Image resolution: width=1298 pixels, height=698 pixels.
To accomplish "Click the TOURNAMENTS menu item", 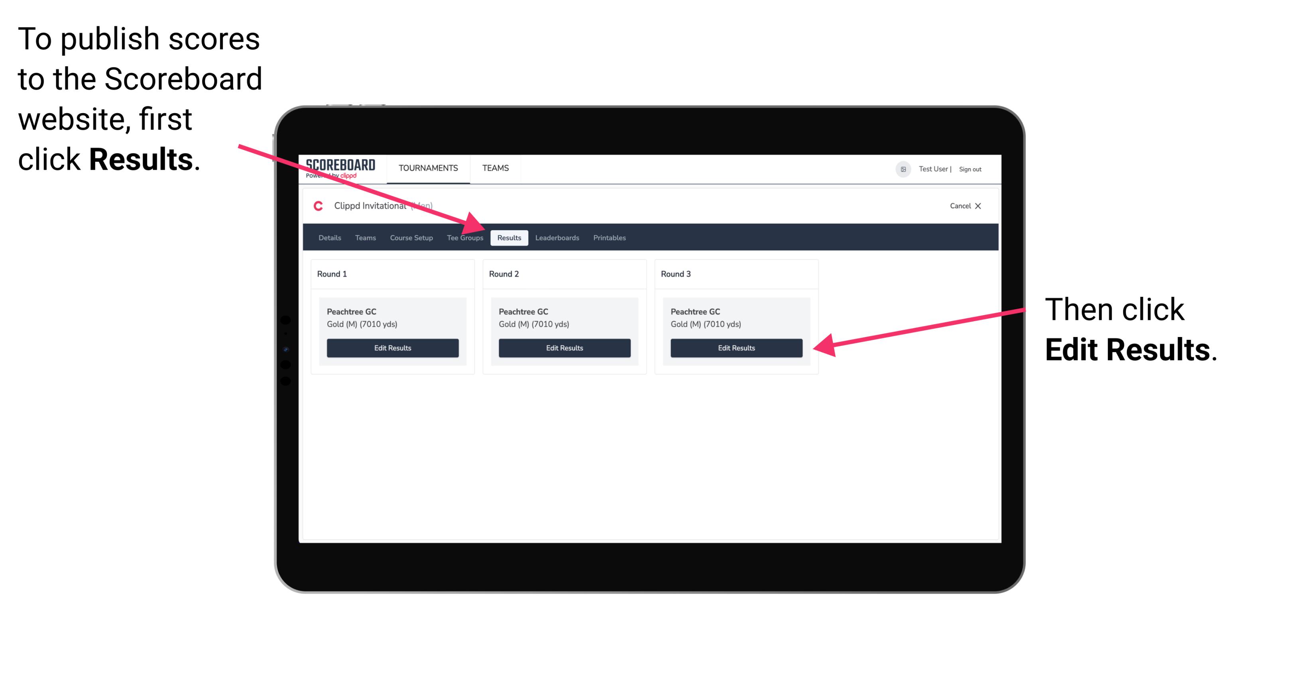I will (427, 169).
